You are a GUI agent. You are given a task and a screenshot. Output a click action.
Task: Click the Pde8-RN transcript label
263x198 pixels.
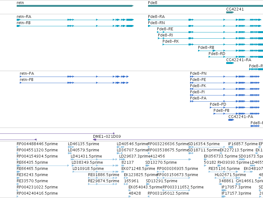click(156, 23)
